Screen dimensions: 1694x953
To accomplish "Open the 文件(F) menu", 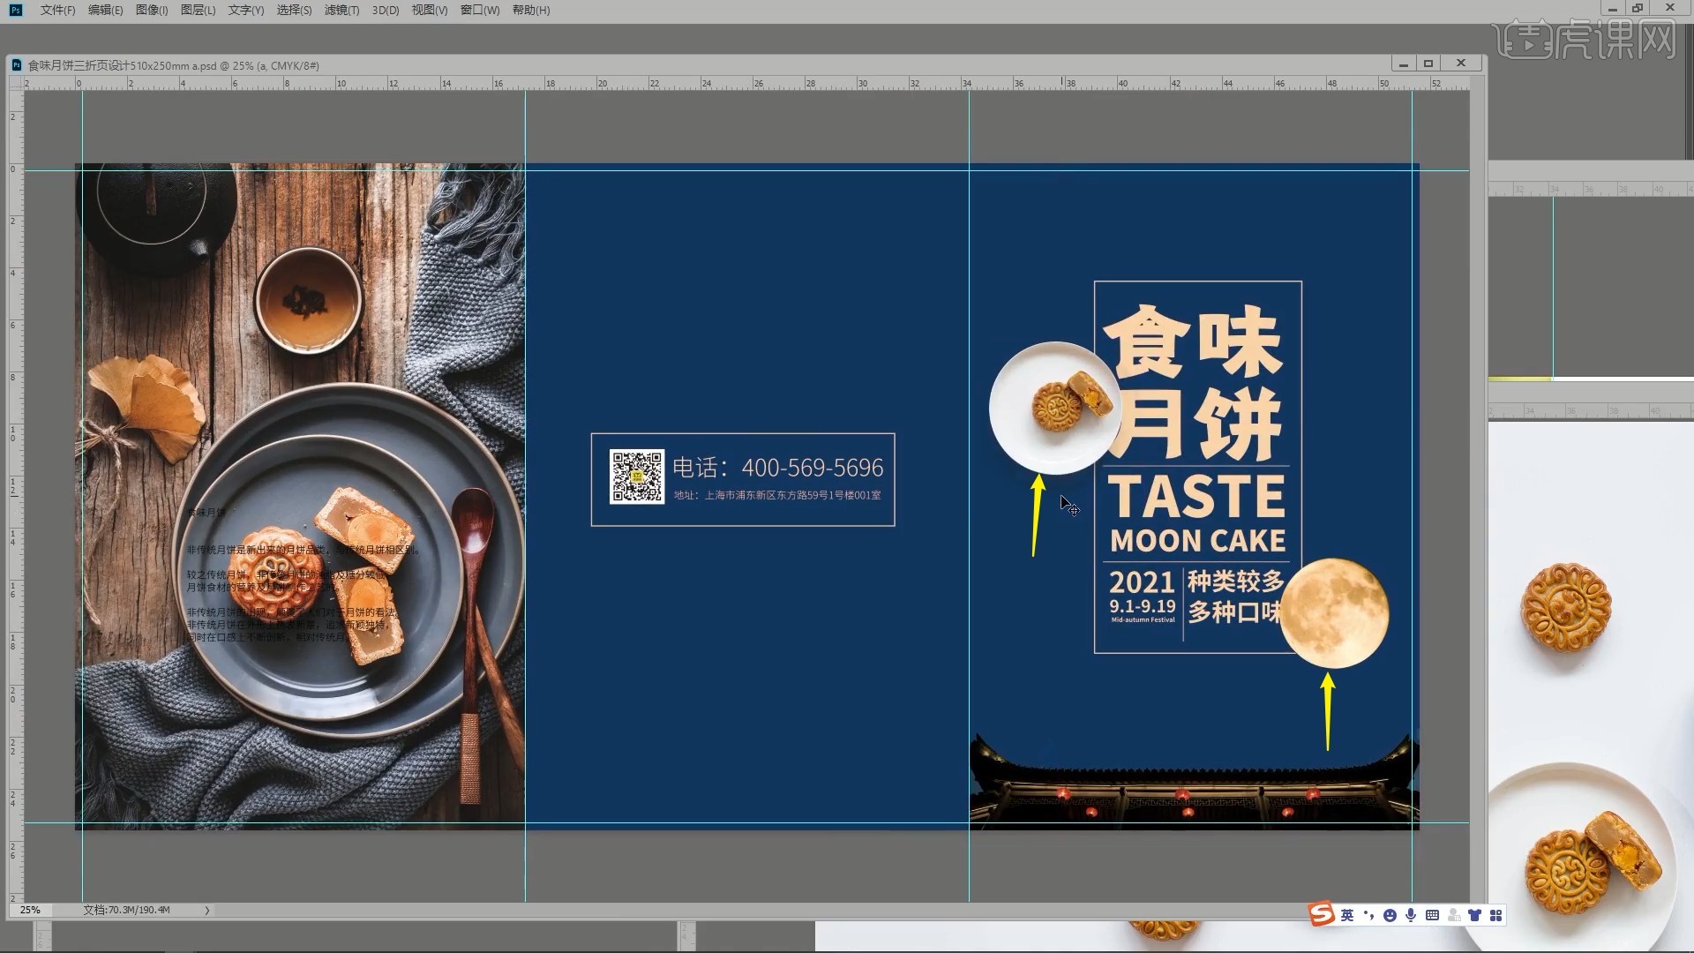I will [x=57, y=10].
